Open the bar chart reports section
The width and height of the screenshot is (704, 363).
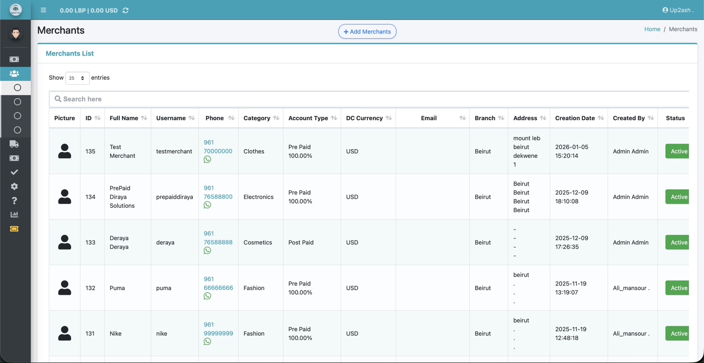(x=14, y=215)
